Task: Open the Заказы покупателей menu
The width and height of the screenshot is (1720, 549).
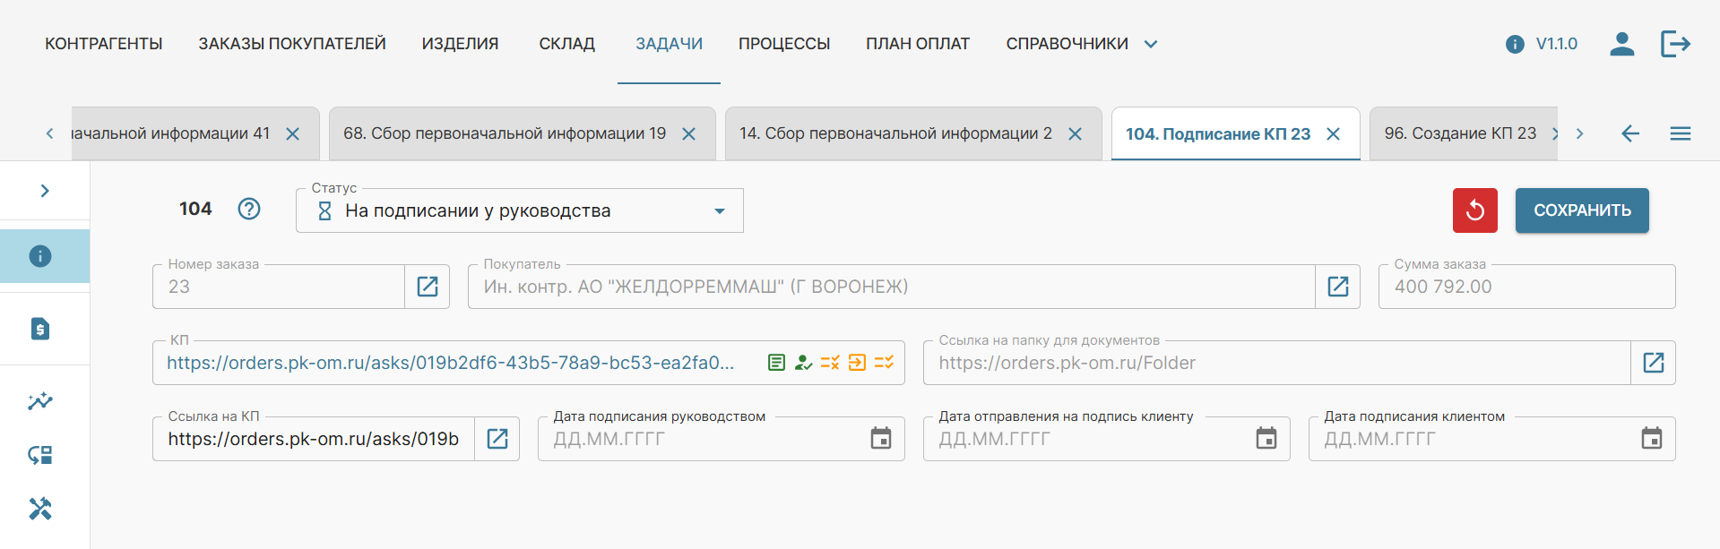Action: (292, 44)
